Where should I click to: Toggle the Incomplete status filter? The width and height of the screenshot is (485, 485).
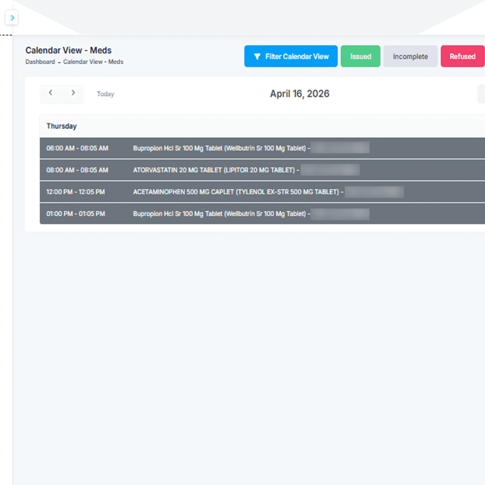410,56
